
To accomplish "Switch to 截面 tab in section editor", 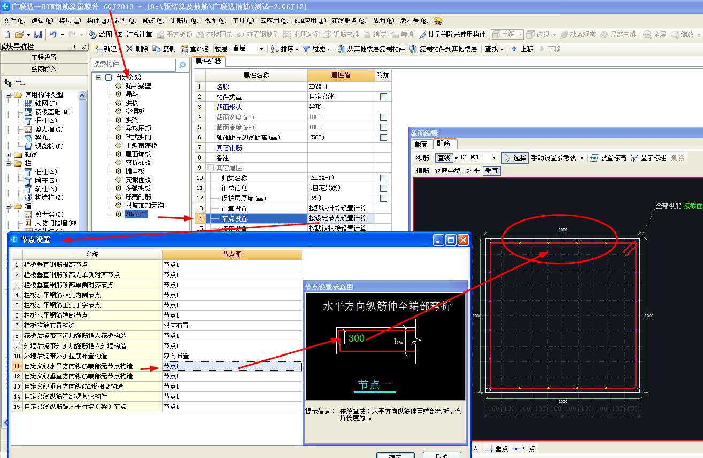I will pos(421,144).
